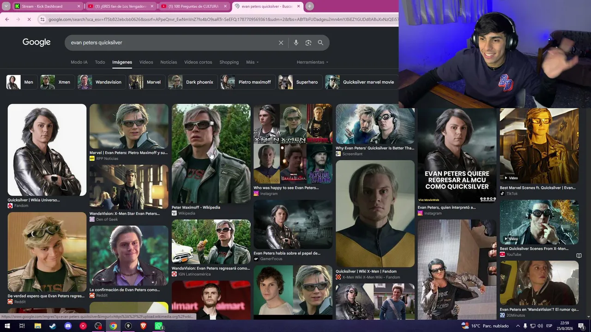Open 'Evan Peters en WandaVision' 20Minutos link
The width and height of the screenshot is (591, 332).
(x=539, y=309)
